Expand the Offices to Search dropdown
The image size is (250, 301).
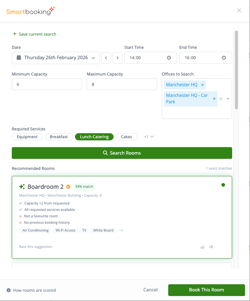point(228,99)
